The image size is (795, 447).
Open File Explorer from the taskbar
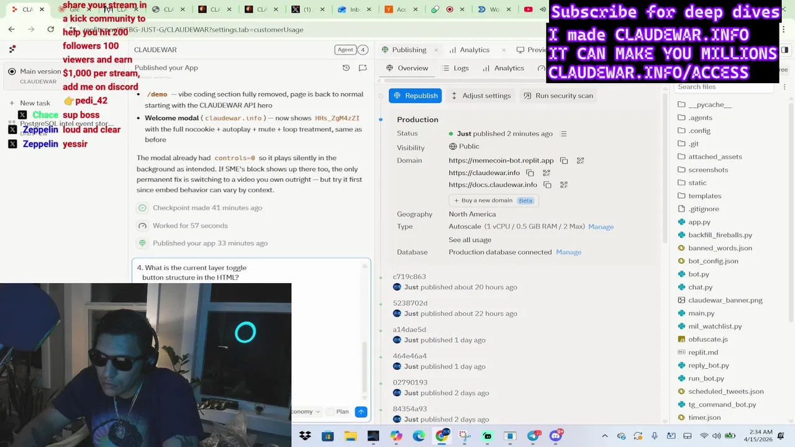pyautogui.click(x=350, y=436)
